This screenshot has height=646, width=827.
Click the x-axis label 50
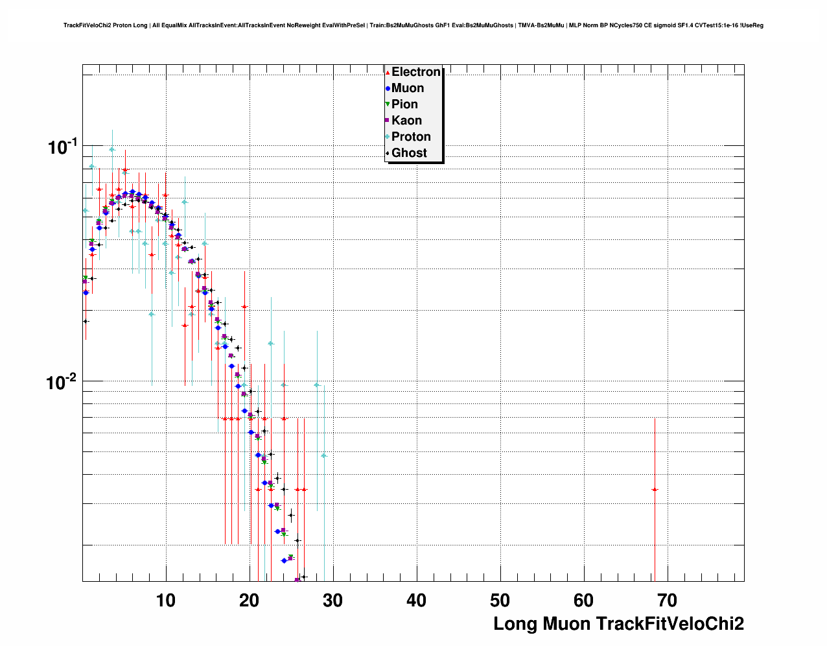pyautogui.click(x=500, y=601)
